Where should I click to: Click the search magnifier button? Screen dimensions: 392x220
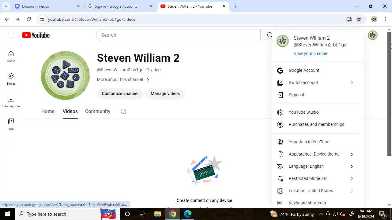point(269,35)
